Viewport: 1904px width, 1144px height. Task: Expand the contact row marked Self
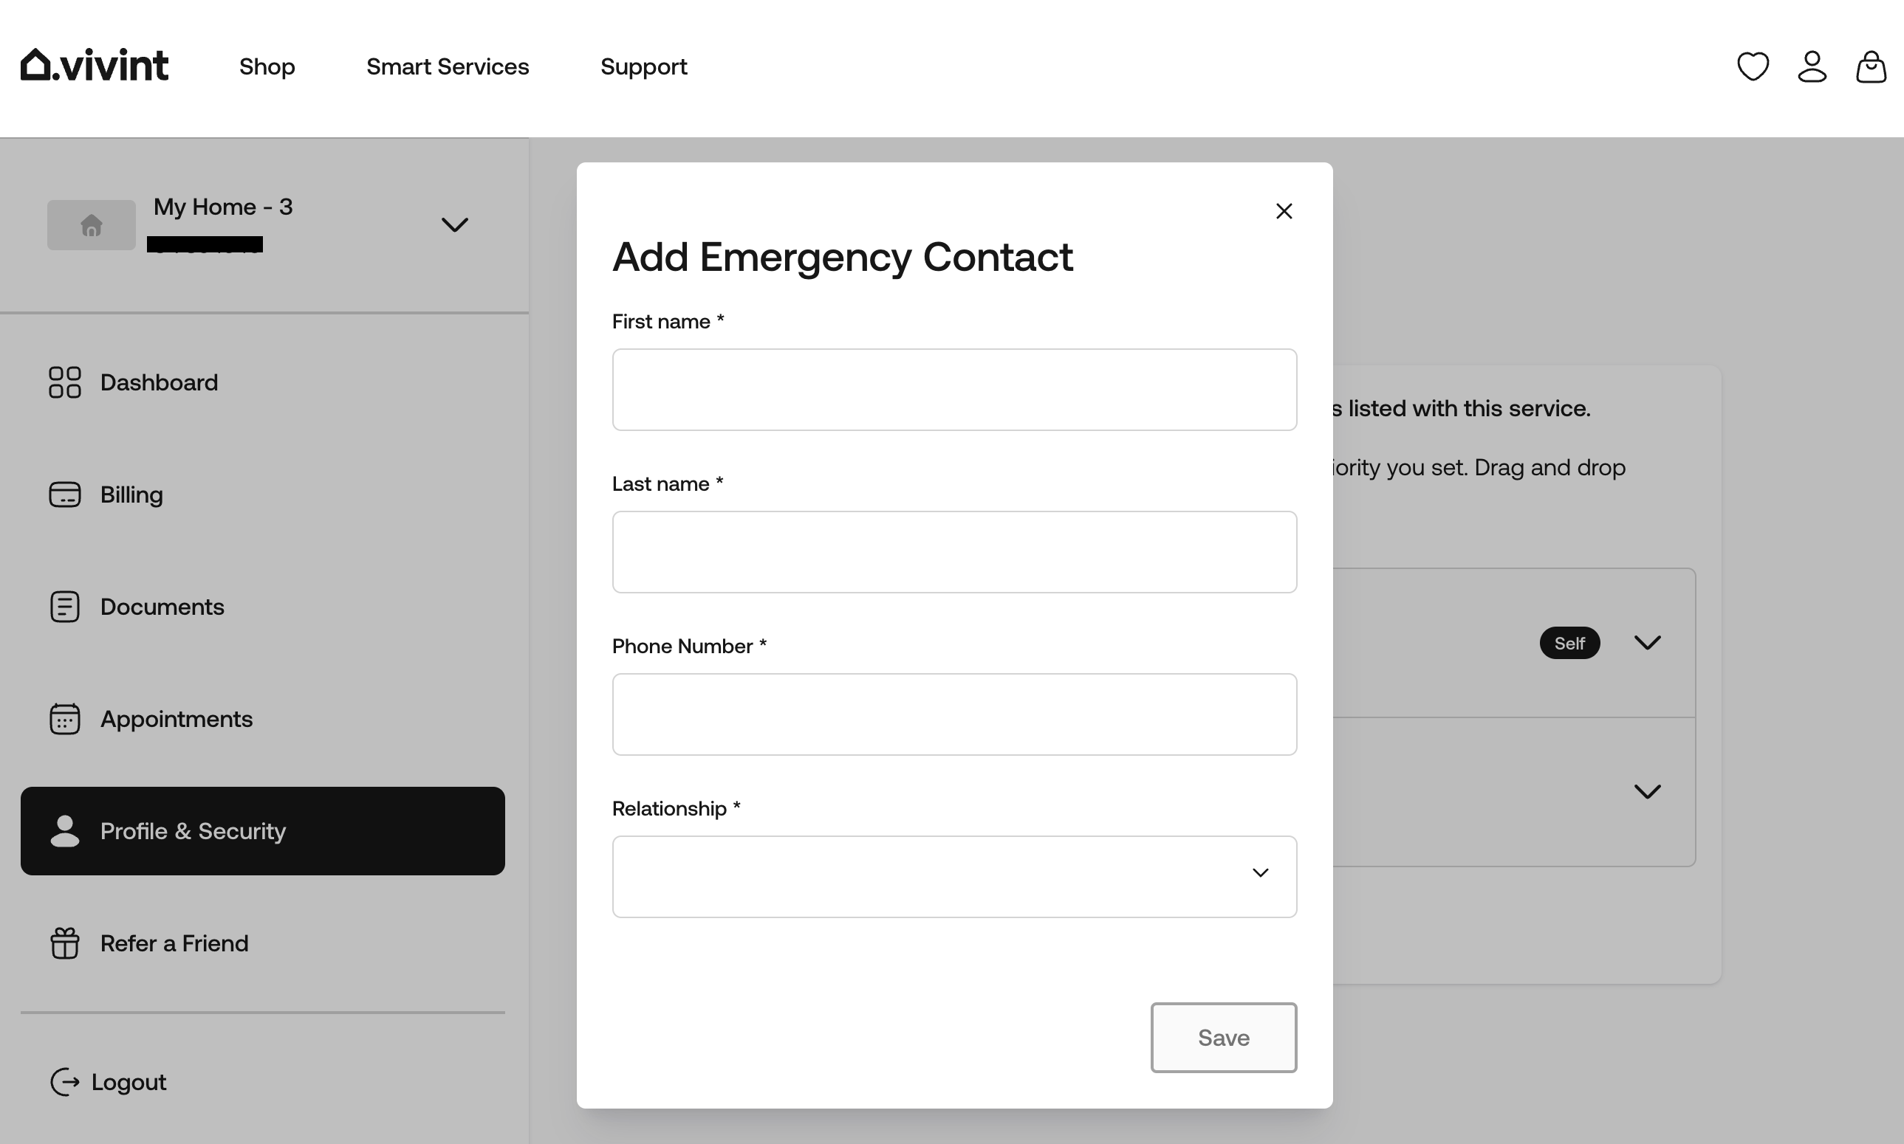coord(1647,642)
